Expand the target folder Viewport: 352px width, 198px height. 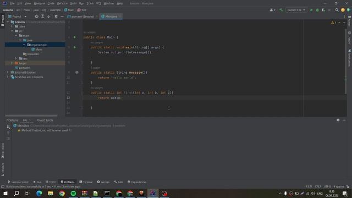[12, 63]
